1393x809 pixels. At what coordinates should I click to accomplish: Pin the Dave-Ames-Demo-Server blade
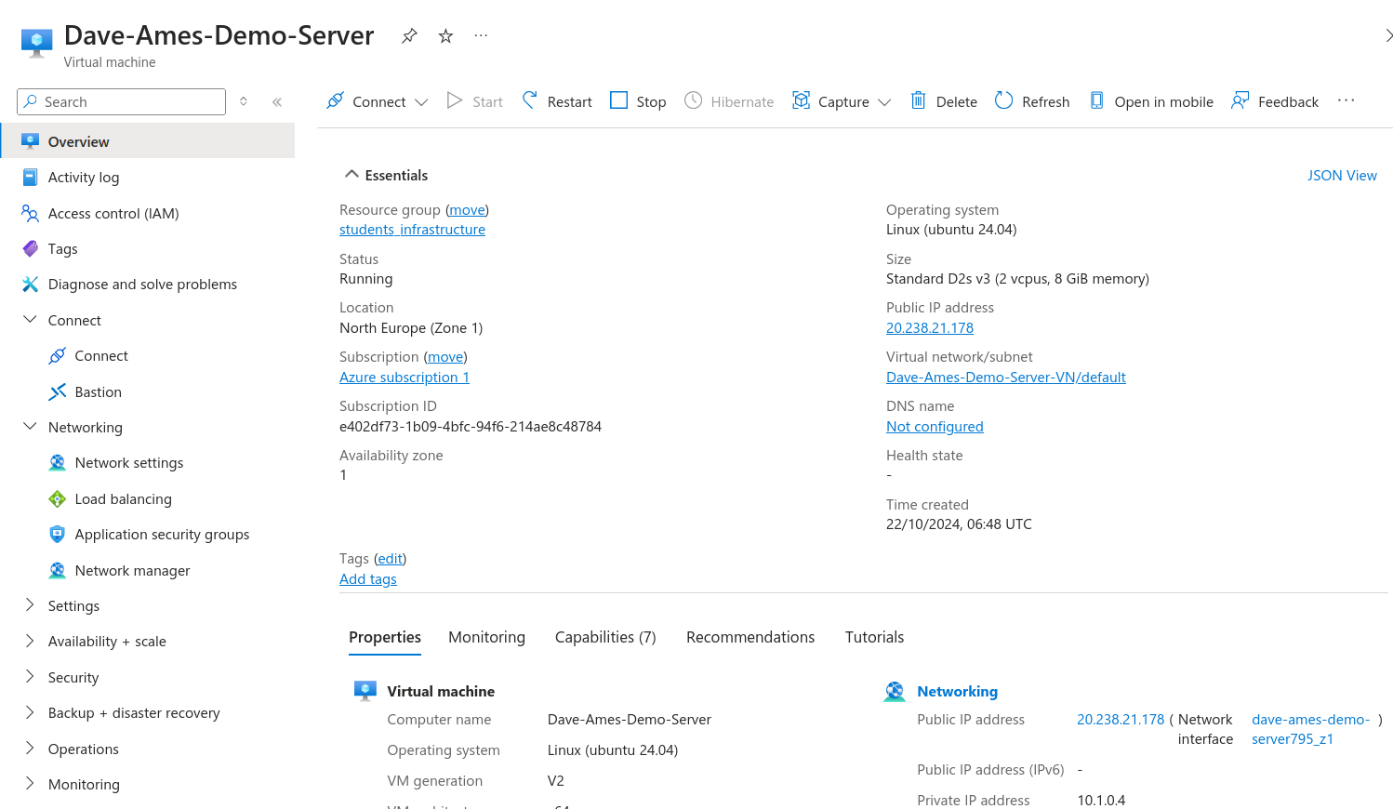[409, 36]
